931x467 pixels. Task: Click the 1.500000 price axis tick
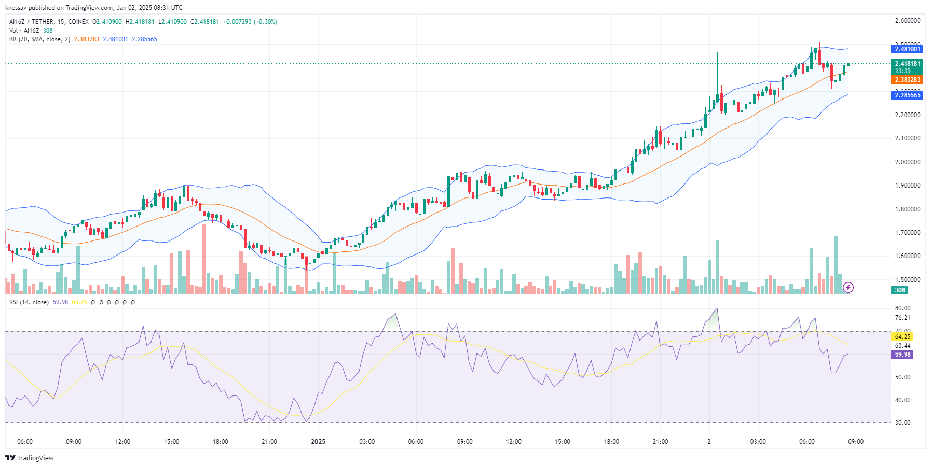point(908,280)
